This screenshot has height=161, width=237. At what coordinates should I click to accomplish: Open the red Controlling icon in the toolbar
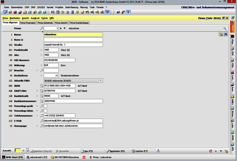point(15,12)
